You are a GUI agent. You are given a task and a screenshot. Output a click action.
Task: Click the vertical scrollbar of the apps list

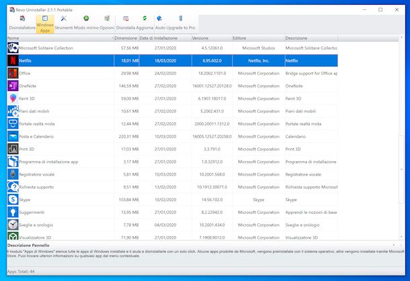402,169
